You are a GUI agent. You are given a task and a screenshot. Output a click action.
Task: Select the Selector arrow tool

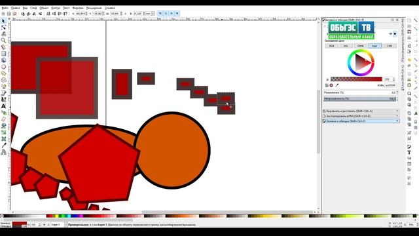(x=3, y=21)
